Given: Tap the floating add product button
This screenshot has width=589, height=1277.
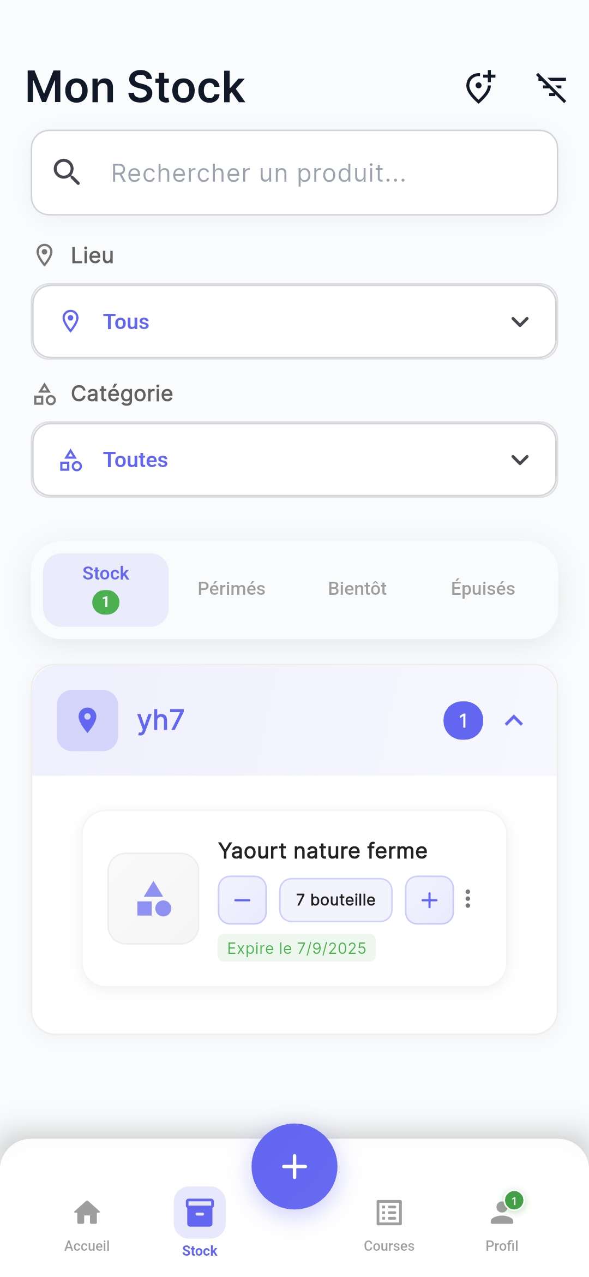Looking at the screenshot, I should tap(294, 1166).
